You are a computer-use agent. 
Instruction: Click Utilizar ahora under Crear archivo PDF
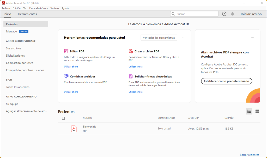point(135,66)
